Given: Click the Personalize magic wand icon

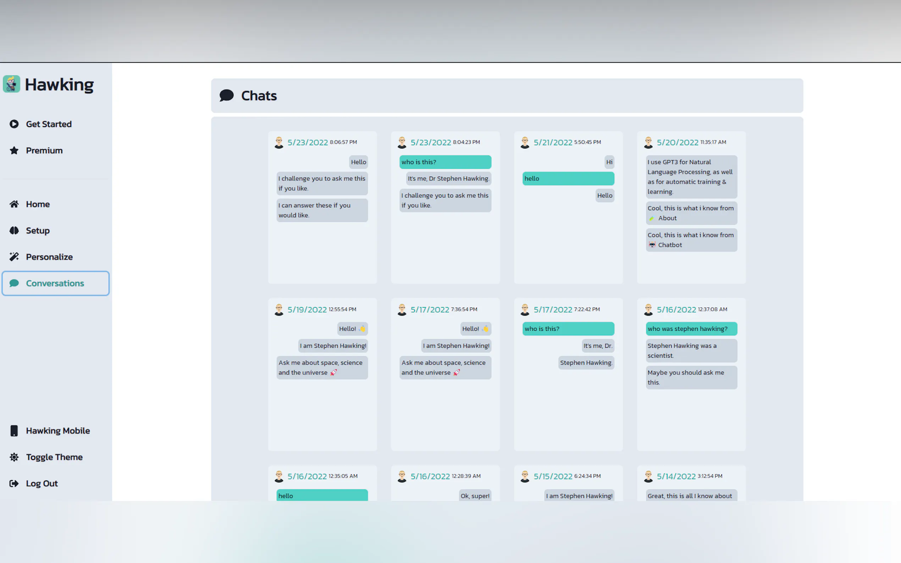Looking at the screenshot, I should point(14,257).
